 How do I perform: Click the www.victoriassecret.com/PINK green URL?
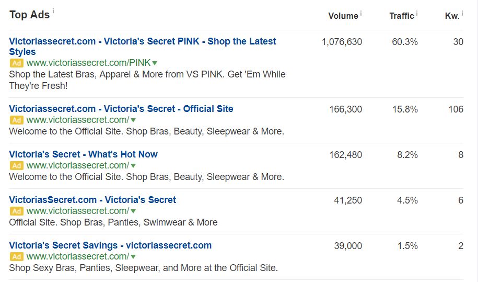[x=88, y=63]
